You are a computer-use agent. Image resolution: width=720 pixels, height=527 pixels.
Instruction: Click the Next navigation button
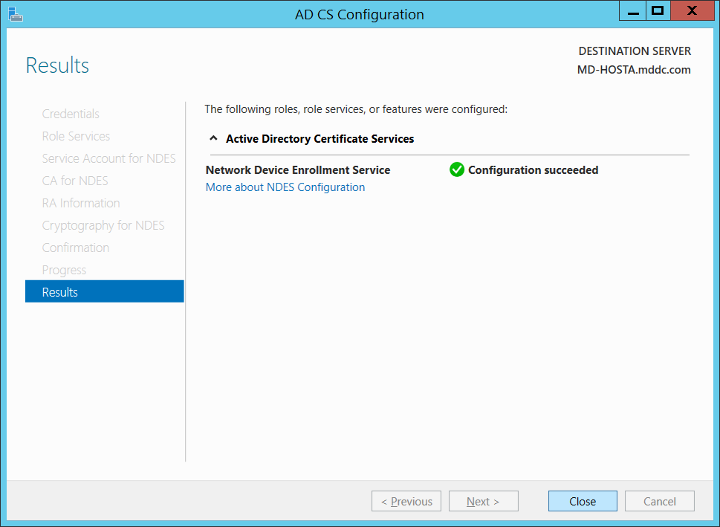[483, 500]
